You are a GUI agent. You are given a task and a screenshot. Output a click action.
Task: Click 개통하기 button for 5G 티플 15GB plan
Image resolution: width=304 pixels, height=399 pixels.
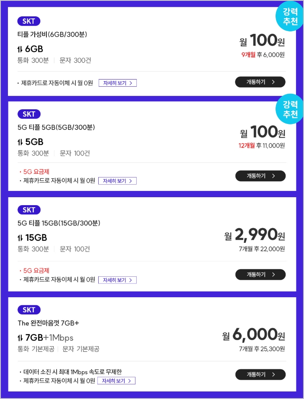[260, 275]
